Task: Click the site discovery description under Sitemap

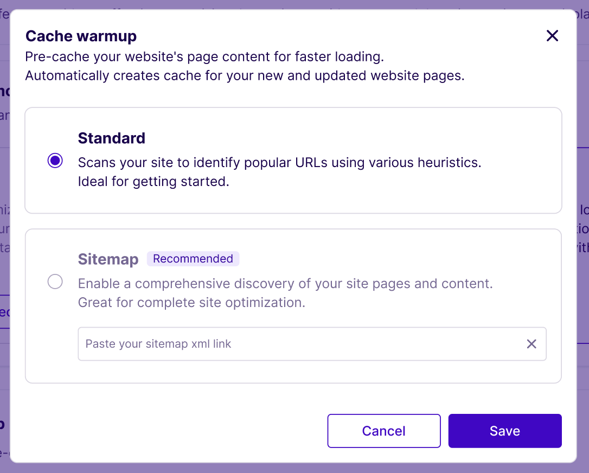Action: (283, 283)
